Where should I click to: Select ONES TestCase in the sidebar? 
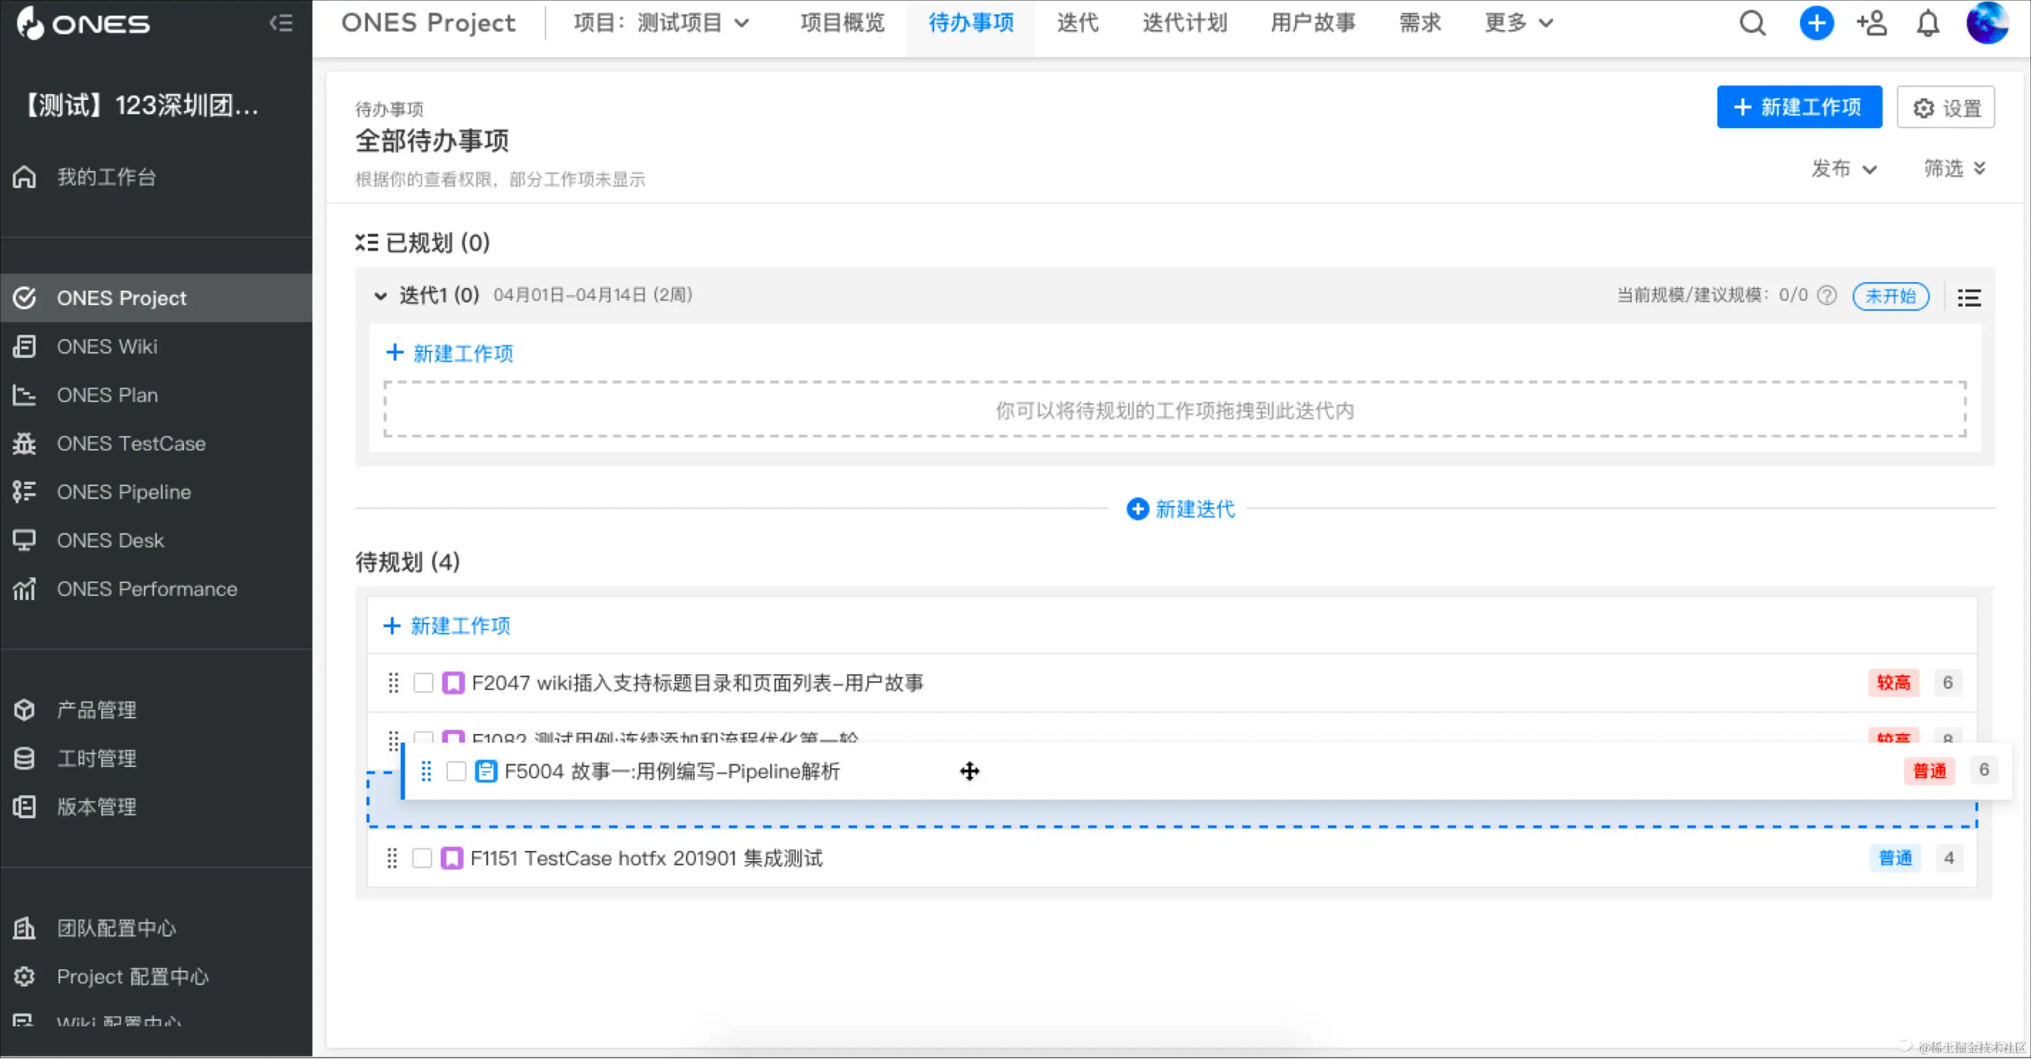tap(131, 443)
